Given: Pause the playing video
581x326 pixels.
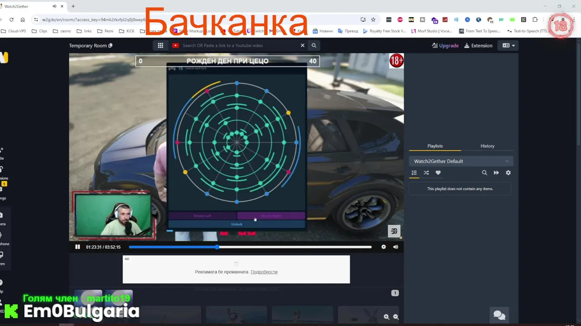Looking at the screenshot, I should pyautogui.click(x=78, y=247).
